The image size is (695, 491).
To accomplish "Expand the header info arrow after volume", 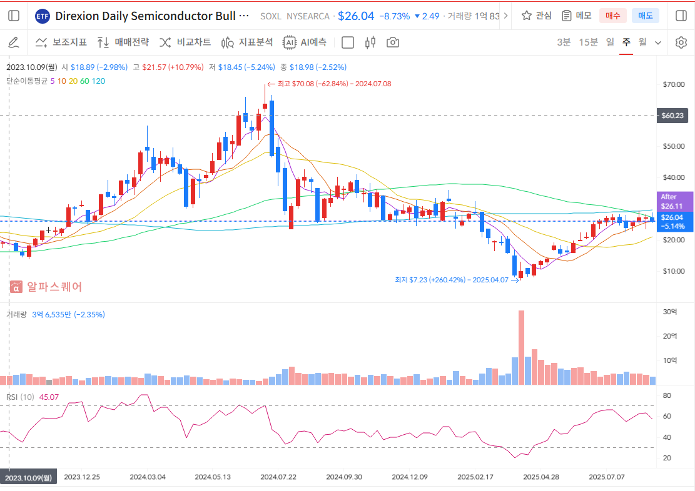I will [505, 16].
